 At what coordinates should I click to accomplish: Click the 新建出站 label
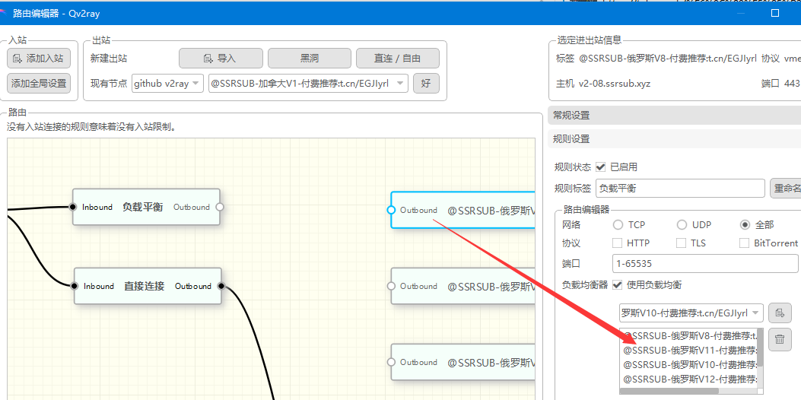(x=109, y=59)
